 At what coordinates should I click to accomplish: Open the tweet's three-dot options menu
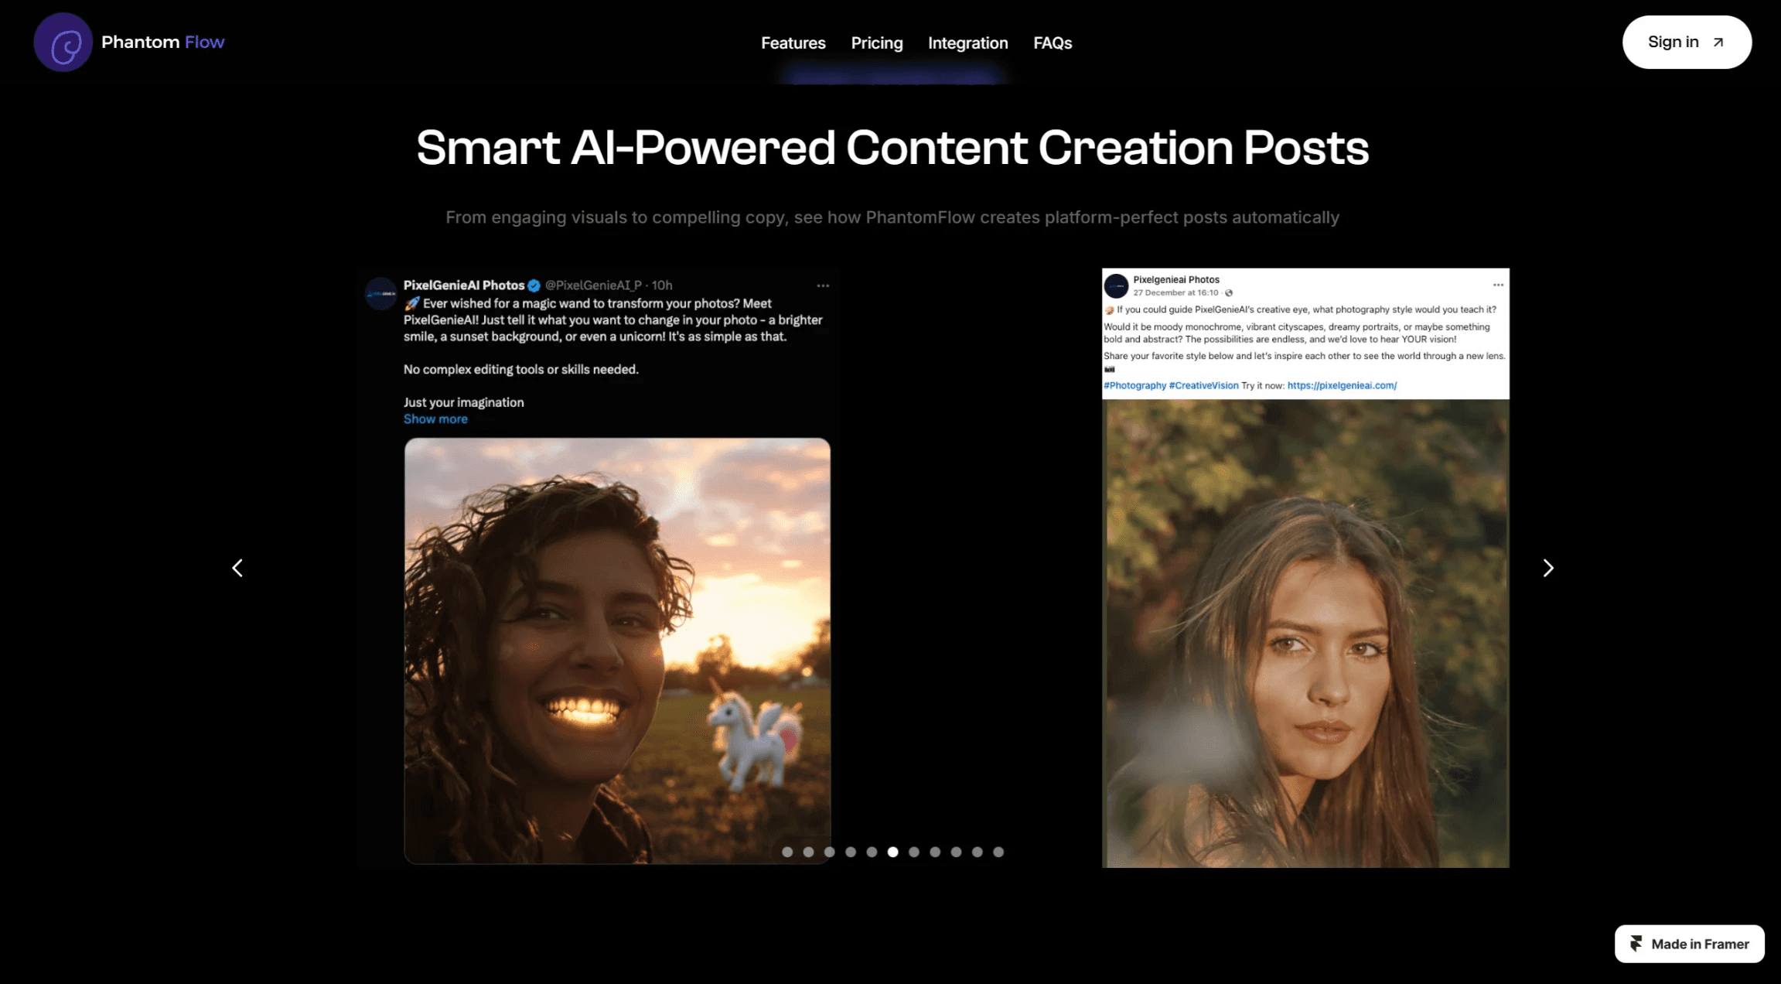coord(823,285)
